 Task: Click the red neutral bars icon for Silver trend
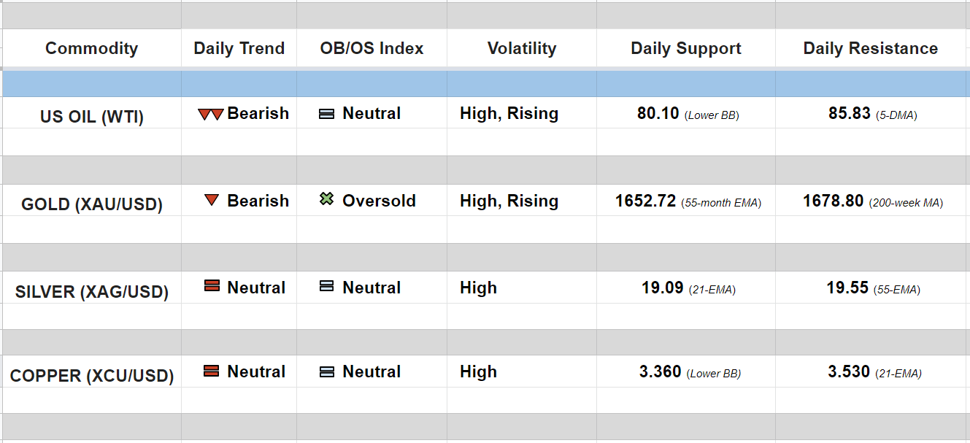click(x=212, y=287)
